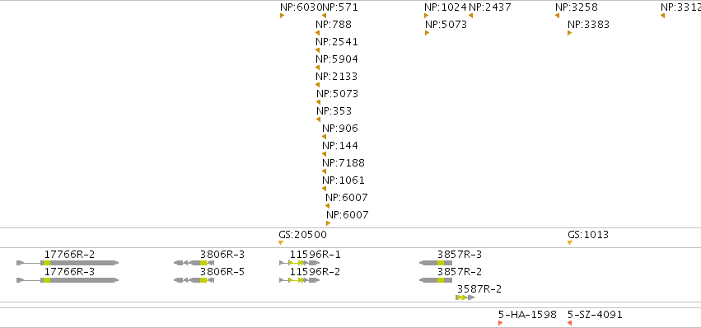701x328 pixels.
Task: Click the NP:2437 insertion marker
Action: [470, 16]
